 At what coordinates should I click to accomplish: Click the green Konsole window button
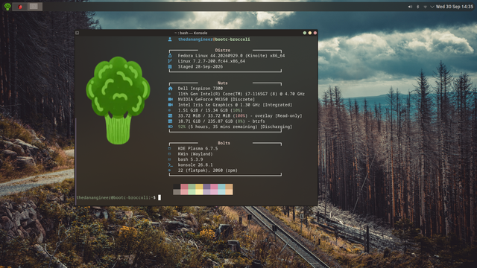pos(305,33)
